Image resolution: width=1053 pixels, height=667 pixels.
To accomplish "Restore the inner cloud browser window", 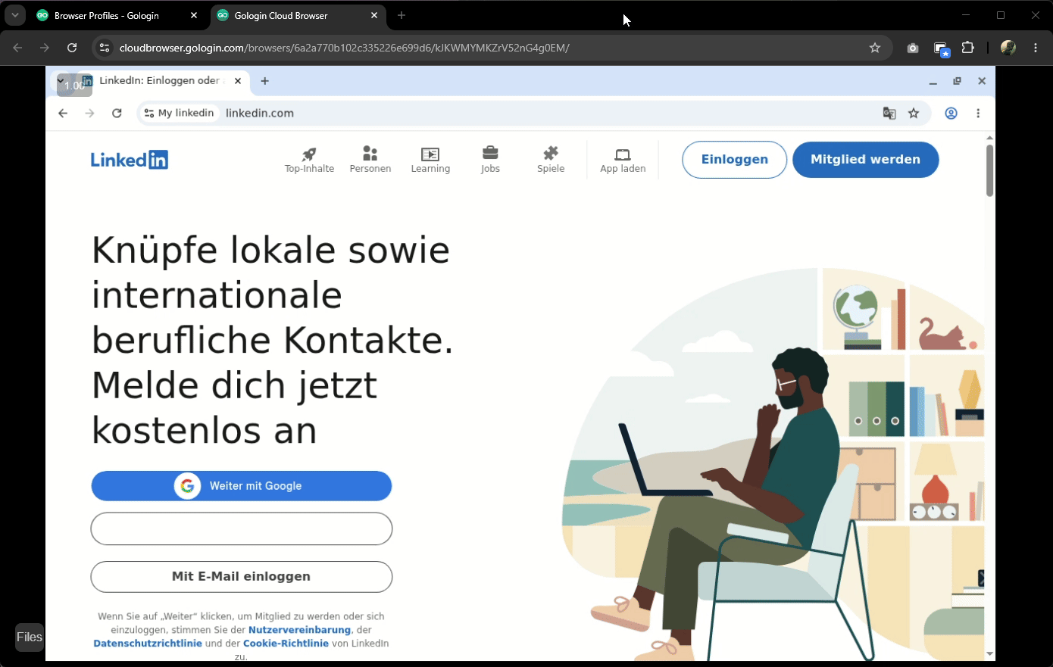I will pos(957,81).
